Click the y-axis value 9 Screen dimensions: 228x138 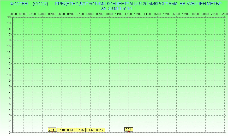tap(10, 81)
